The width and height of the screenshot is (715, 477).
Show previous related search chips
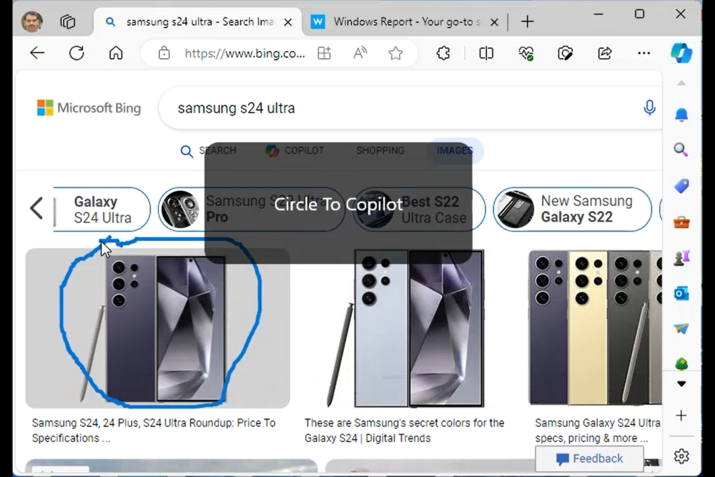pyautogui.click(x=36, y=209)
